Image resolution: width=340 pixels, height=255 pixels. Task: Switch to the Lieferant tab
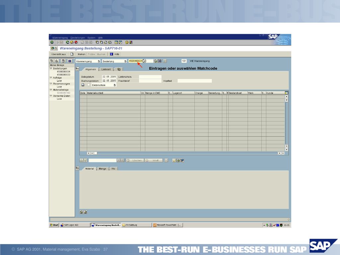point(106,69)
